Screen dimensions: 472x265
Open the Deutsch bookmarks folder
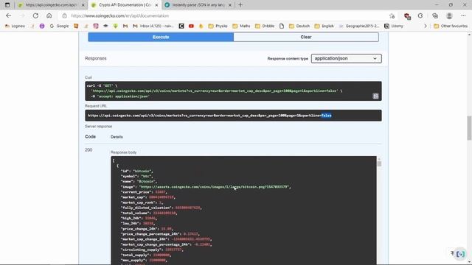299,26
